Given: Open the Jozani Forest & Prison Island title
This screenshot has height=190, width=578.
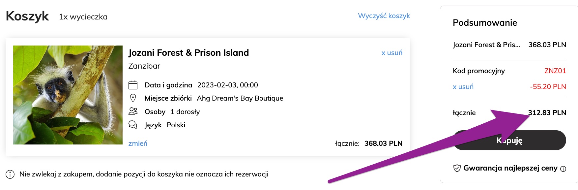Looking at the screenshot, I should (x=188, y=53).
